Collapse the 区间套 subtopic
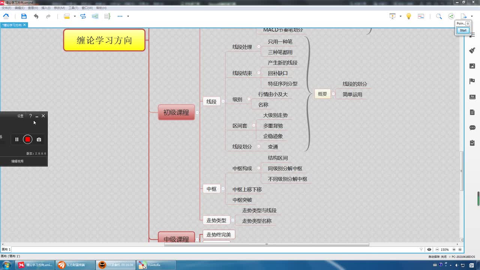480x270 pixels. click(254, 126)
